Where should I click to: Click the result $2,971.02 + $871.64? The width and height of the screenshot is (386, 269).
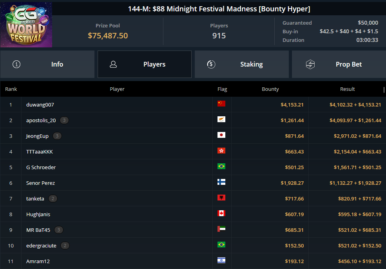357,136
